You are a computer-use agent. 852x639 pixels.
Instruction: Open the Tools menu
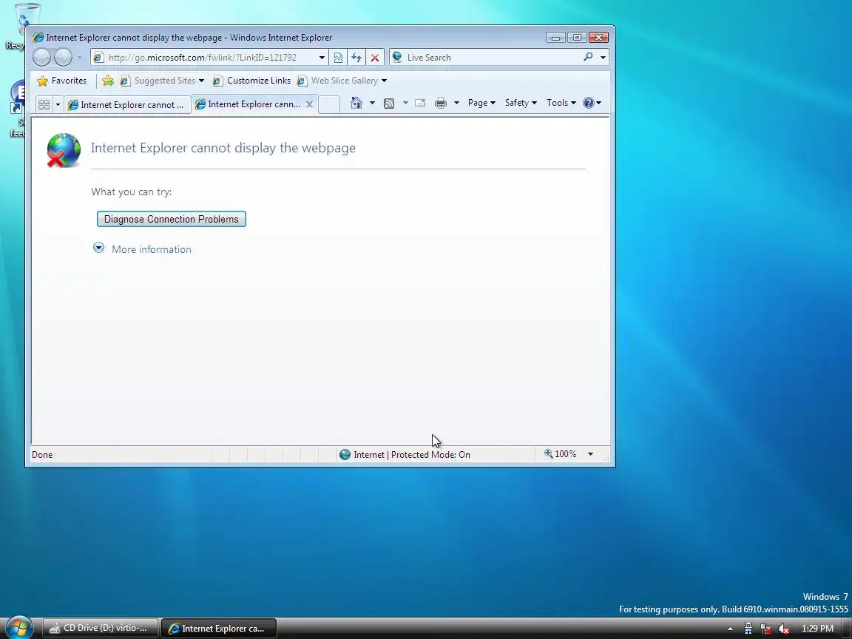561,103
